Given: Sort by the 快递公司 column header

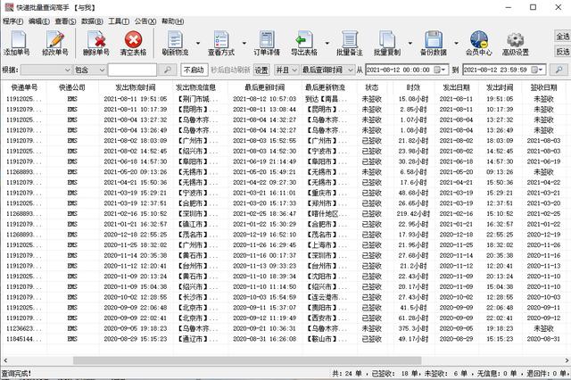Looking at the screenshot, I should pyautogui.click(x=72, y=87).
